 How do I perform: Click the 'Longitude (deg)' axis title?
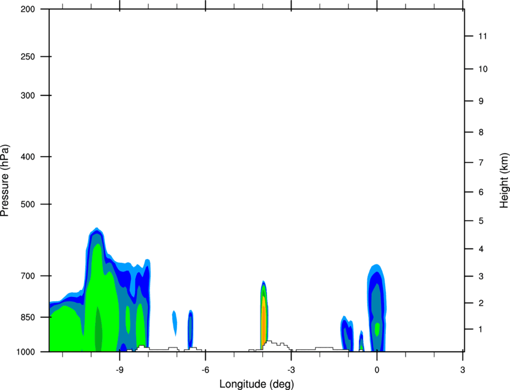pyautogui.click(x=257, y=384)
